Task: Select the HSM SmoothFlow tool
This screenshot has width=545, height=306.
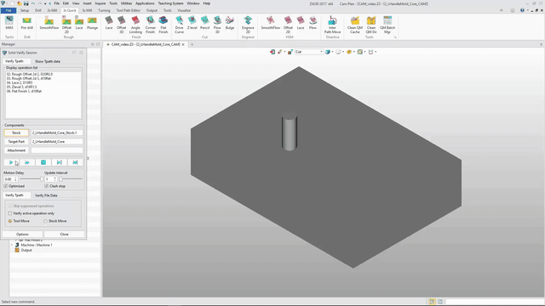Action: 271,23
